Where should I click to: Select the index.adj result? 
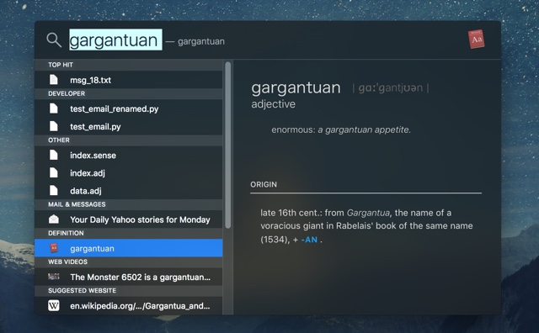point(129,172)
